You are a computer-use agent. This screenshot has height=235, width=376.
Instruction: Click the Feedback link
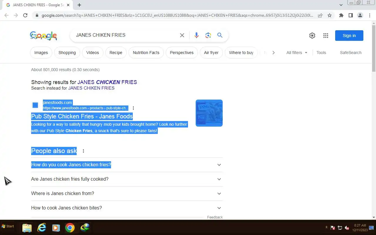(215, 217)
